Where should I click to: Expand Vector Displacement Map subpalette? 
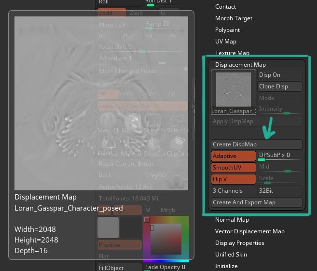coord(249,231)
